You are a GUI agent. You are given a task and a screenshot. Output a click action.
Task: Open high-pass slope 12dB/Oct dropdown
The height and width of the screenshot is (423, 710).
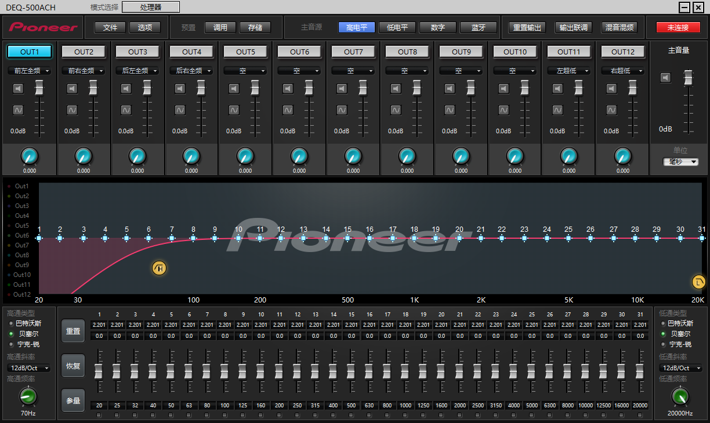29,368
